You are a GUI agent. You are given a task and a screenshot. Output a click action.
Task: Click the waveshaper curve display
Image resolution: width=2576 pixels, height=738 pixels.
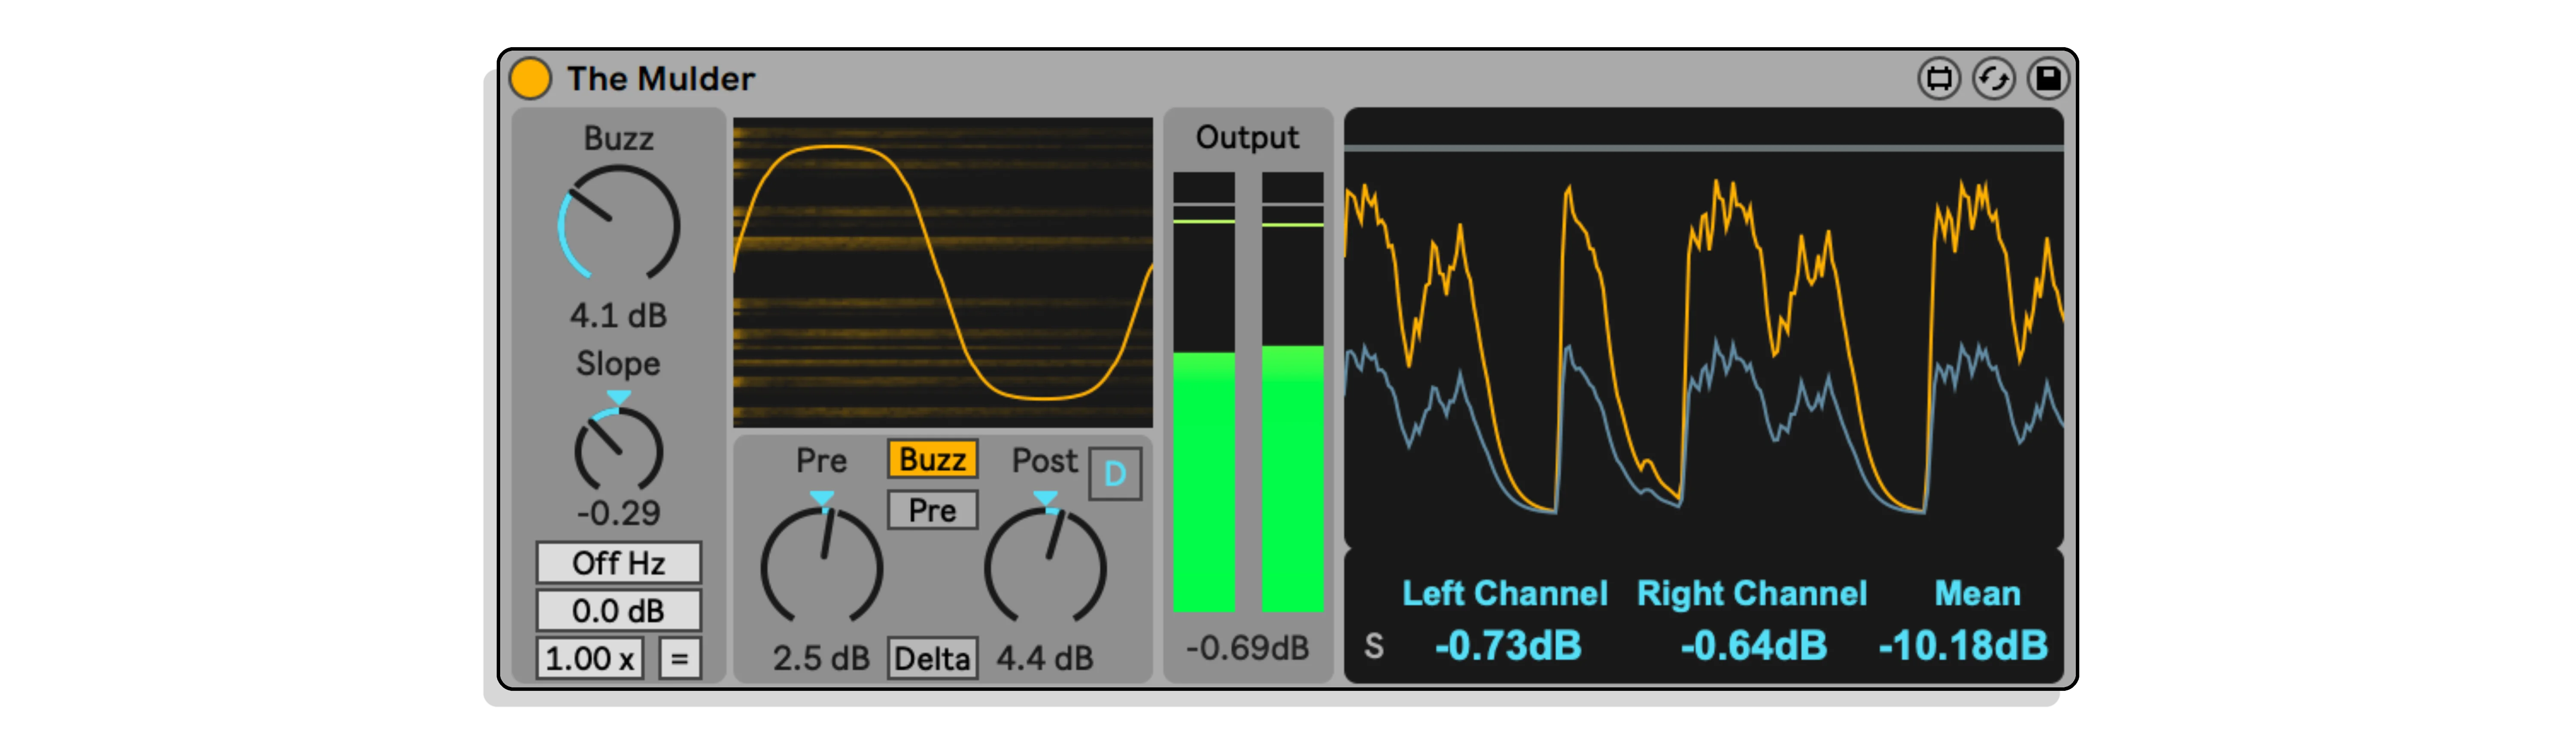(942, 272)
